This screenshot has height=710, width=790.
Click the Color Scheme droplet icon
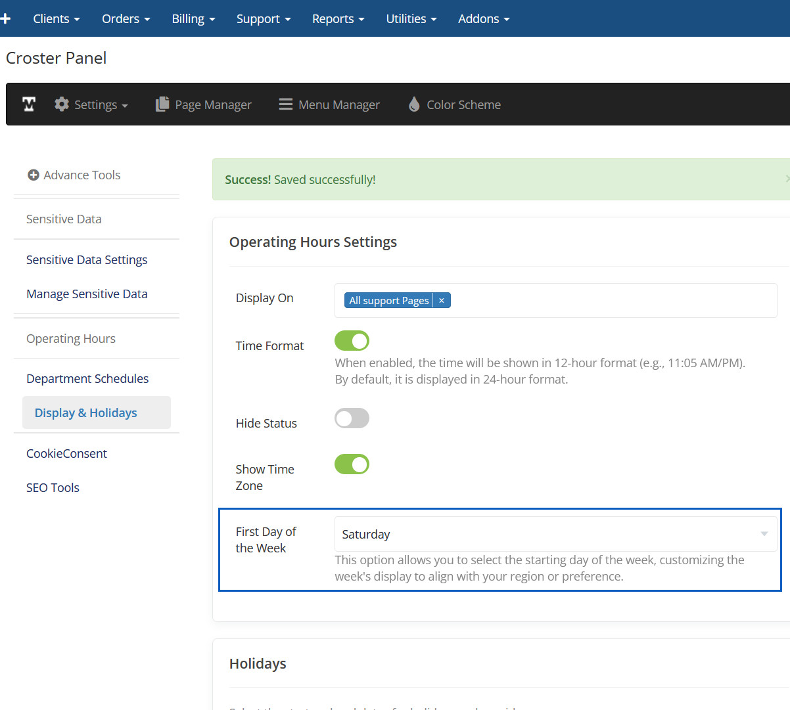coord(414,104)
